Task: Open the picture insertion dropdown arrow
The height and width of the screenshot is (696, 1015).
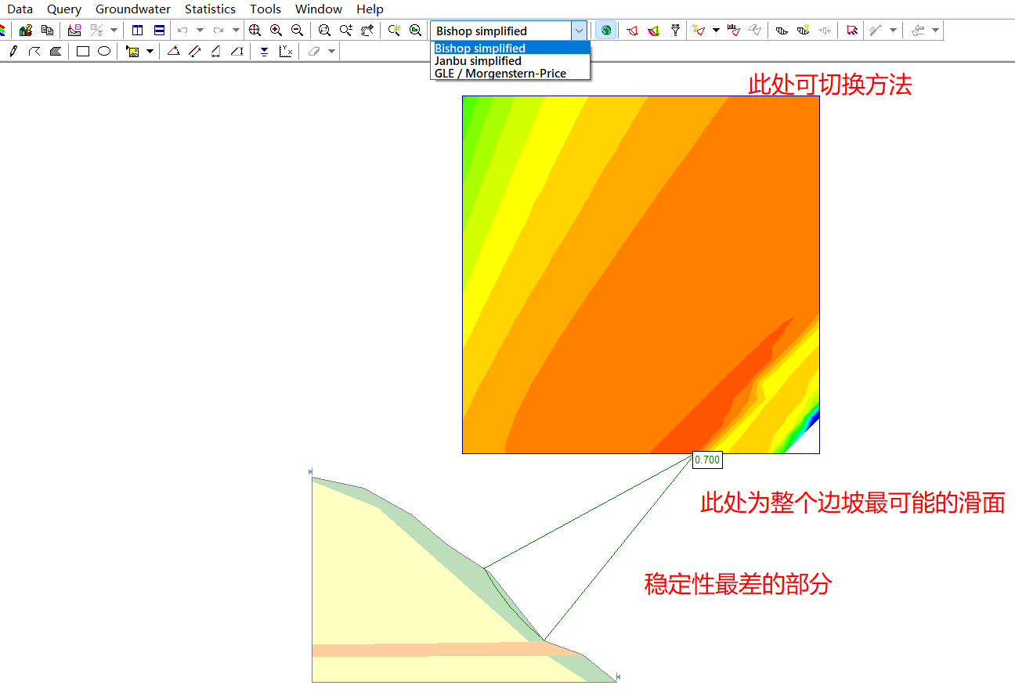Action: [x=150, y=50]
